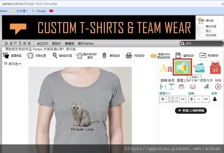
Task: Click the search magnifier icon
Action: point(182,43)
